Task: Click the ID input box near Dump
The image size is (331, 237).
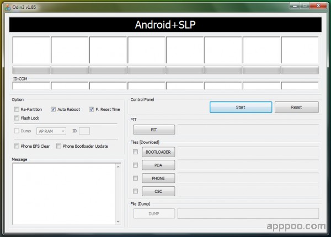Action: (x=84, y=131)
